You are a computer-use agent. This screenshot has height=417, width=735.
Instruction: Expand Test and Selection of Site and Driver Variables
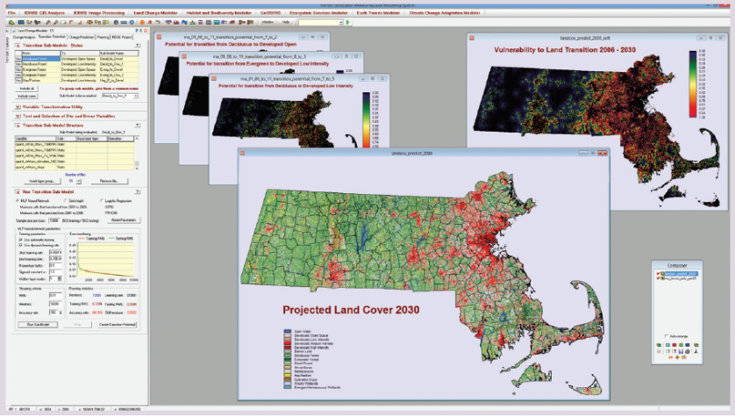[18, 115]
